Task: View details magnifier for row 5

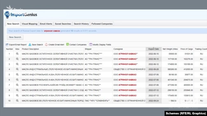Action: (x=17, y=74)
